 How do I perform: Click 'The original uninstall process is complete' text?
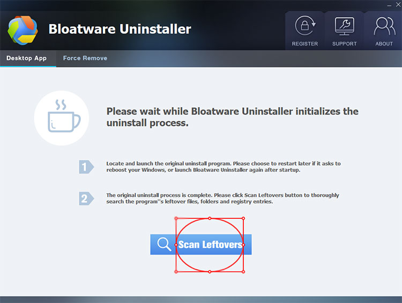222,198
